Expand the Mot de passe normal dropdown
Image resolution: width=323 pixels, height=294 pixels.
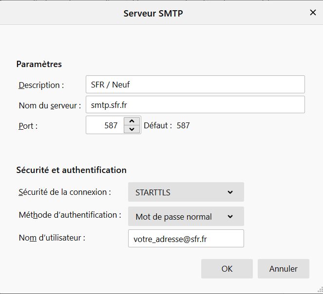(186, 217)
